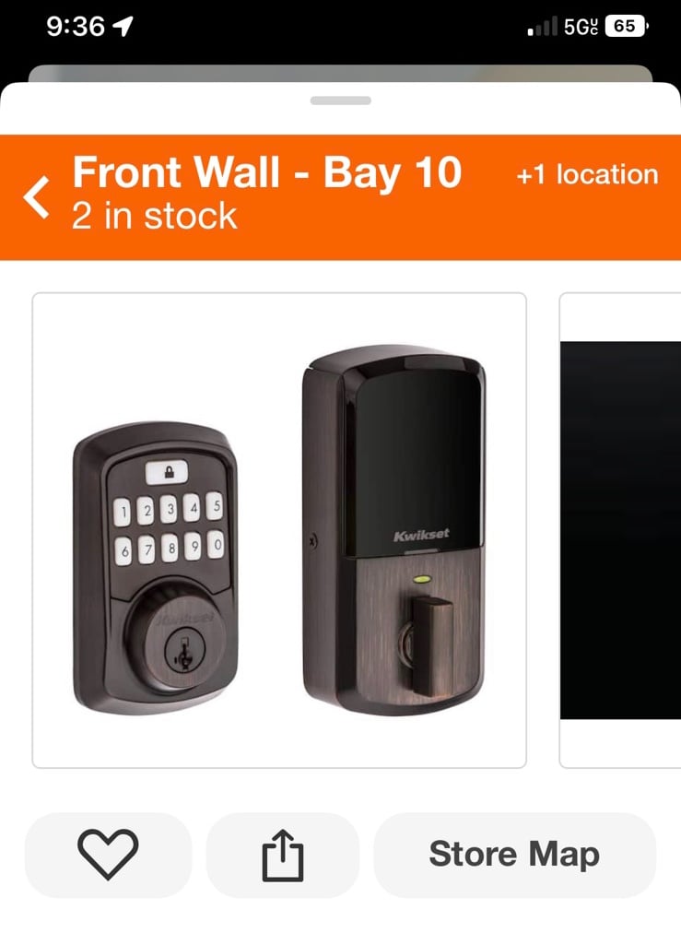Tap the Front Wall - Bay 10 heading
The image size is (681, 933).
267,172
